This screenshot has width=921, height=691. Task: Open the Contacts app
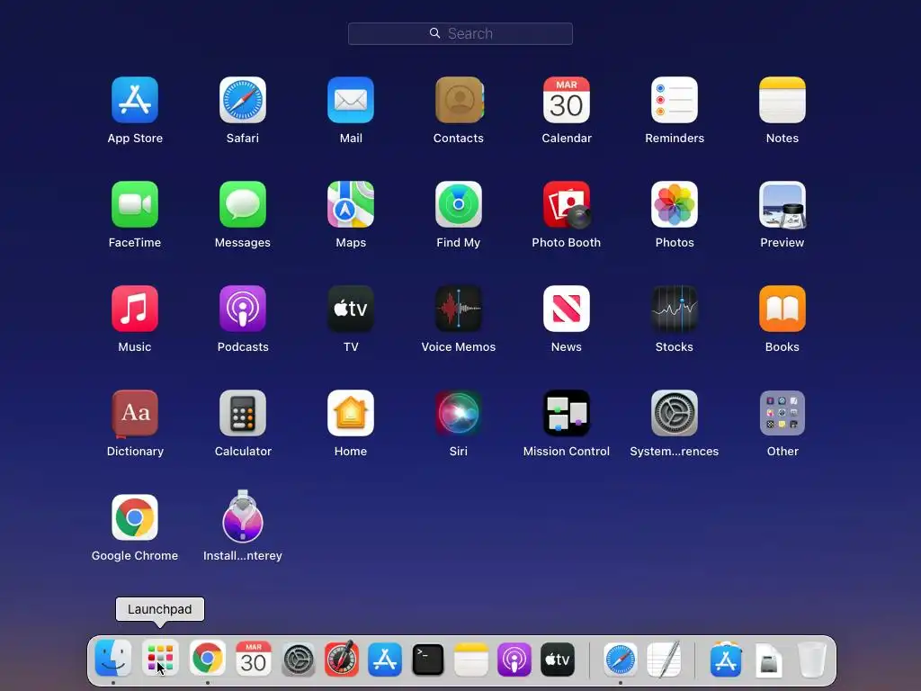(x=459, y=100)
